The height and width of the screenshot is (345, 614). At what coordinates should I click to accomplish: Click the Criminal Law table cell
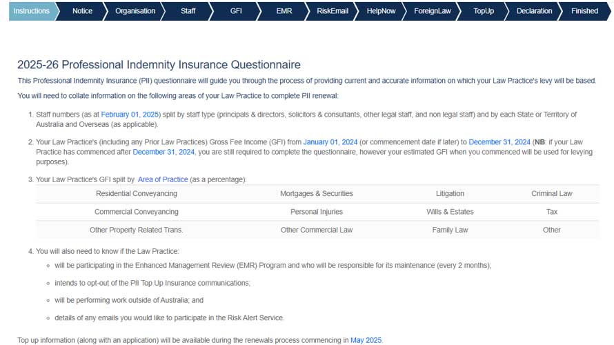[551, 193]
